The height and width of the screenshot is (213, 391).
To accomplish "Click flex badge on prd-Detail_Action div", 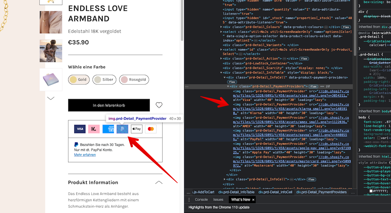I will [x=304, y=59].
